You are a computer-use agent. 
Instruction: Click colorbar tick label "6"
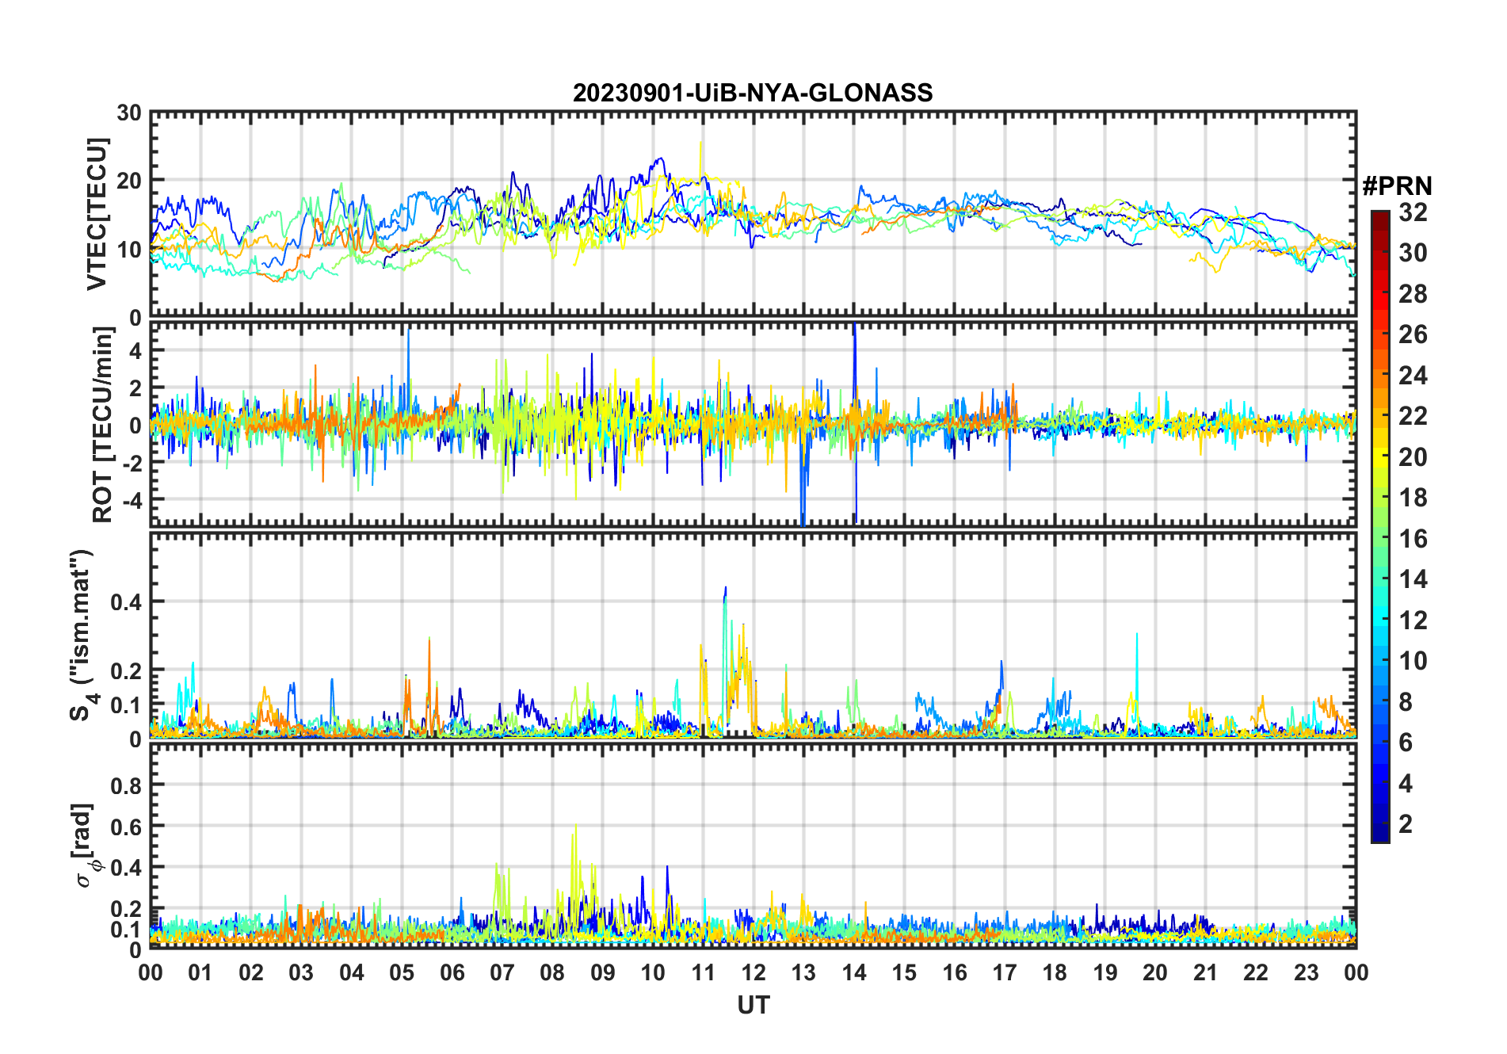tap(1406, 743)
